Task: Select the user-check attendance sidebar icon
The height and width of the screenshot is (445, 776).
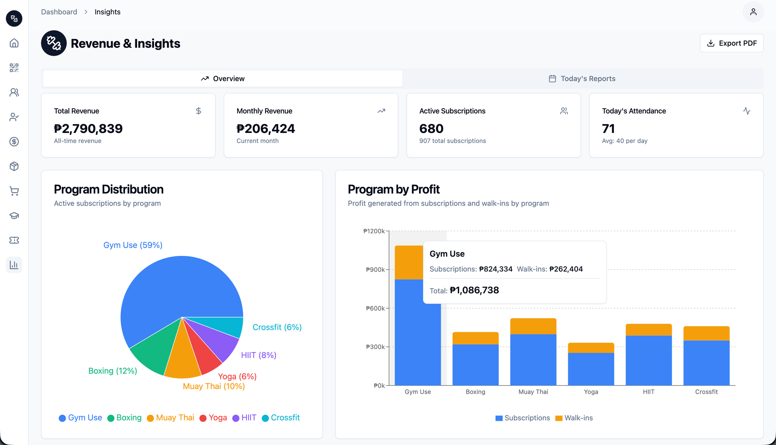Action: point(14,117)
